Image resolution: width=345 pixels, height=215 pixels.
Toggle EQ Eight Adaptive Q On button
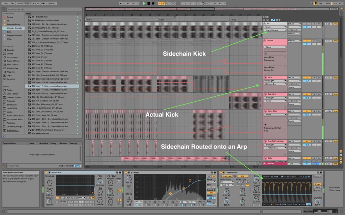coord(211,192)
